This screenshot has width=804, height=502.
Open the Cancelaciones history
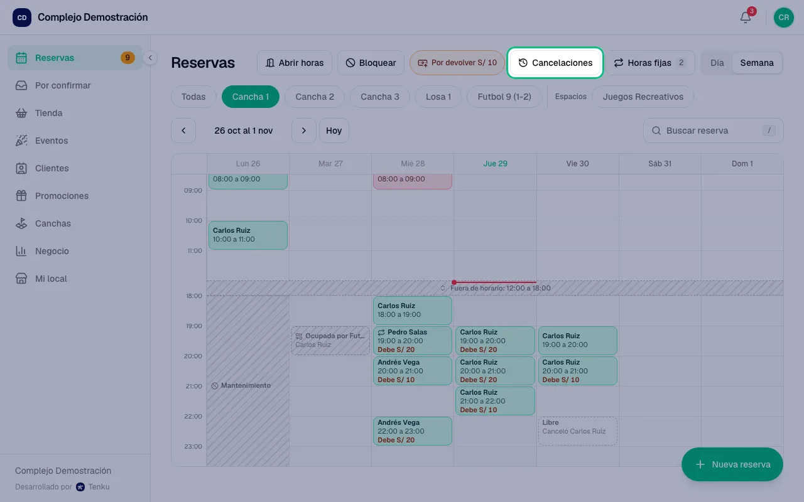pyautogui.click(x=555, y=63)
